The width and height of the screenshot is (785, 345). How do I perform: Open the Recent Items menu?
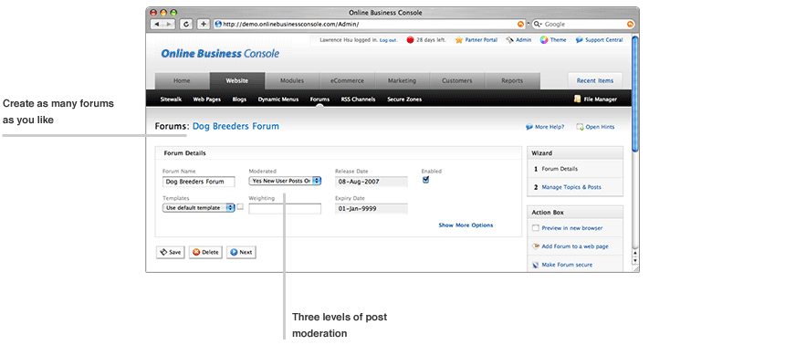point(595,80)
